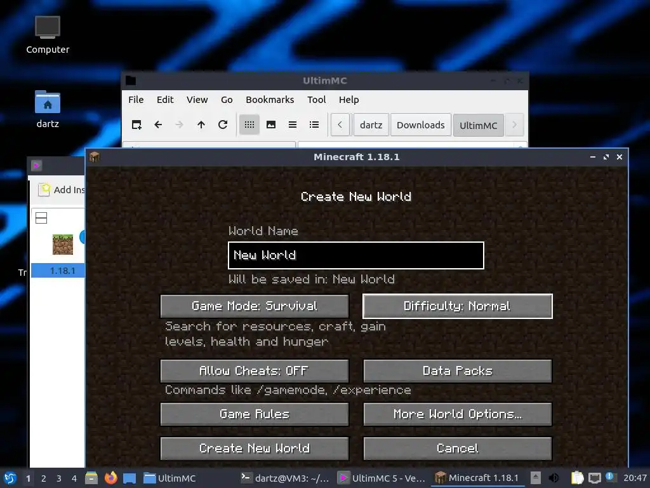This screenshot has width=650, height=488.
Task: Select compact view mode in file manager
Action: click(293, 125)
